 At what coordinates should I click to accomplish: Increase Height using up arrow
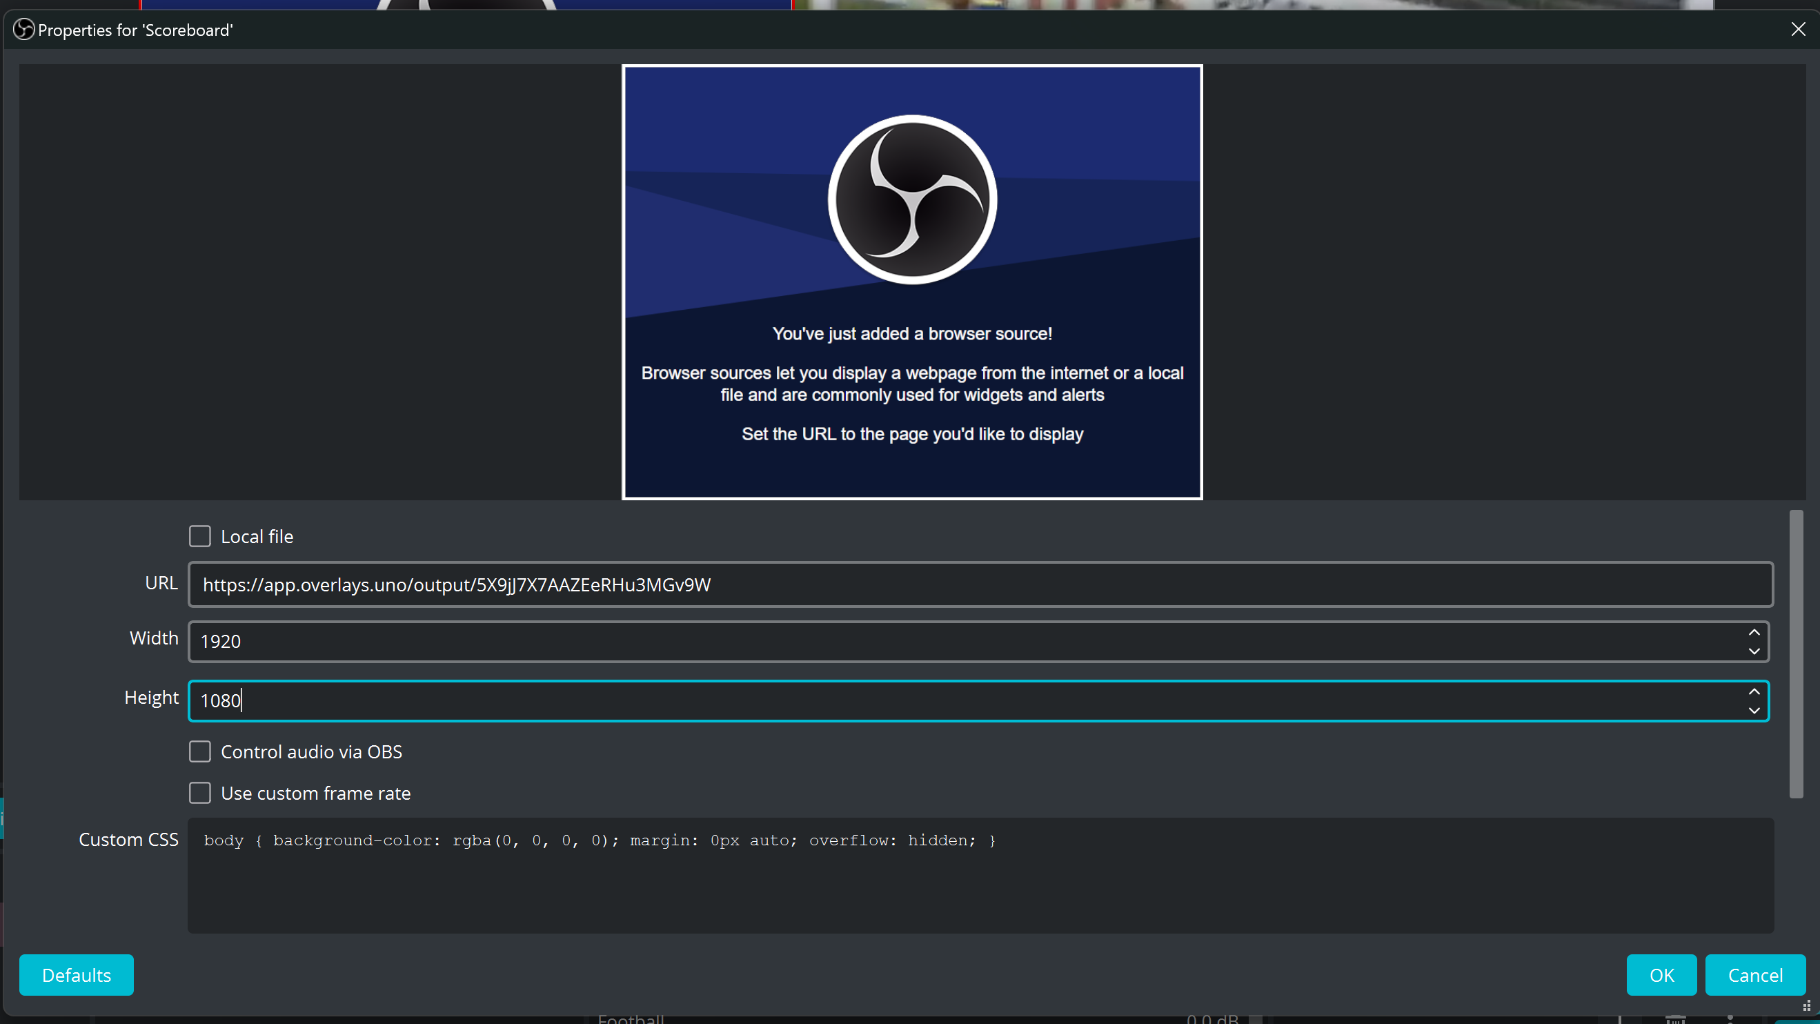point(1754,692)
